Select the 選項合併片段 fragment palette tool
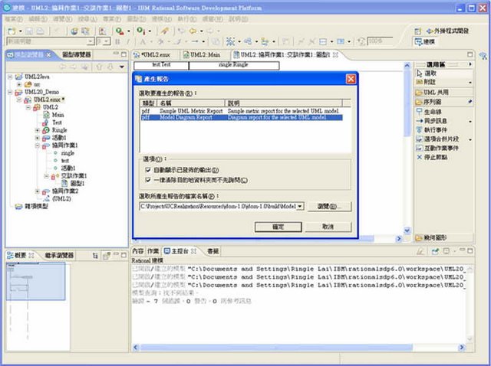The width and height of the screenshot is (491, 366). [438, 139]
